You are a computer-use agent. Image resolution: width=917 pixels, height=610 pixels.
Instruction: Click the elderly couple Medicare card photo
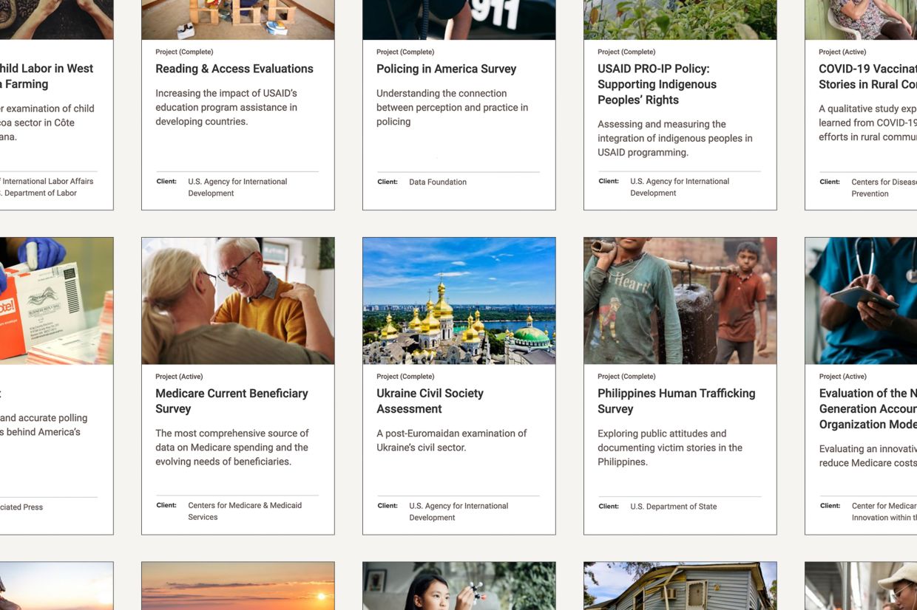pyautogui.click(x=238, y=301)
